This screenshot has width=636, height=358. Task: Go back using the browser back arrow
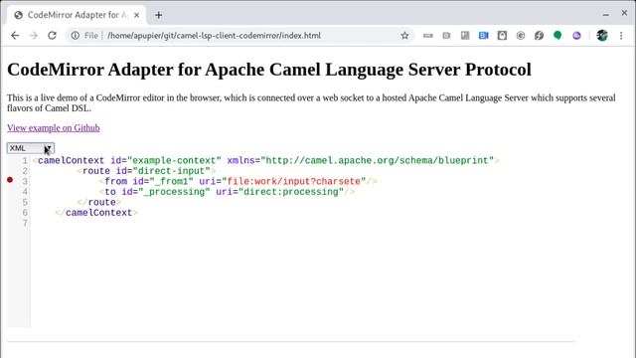[15, 36]
